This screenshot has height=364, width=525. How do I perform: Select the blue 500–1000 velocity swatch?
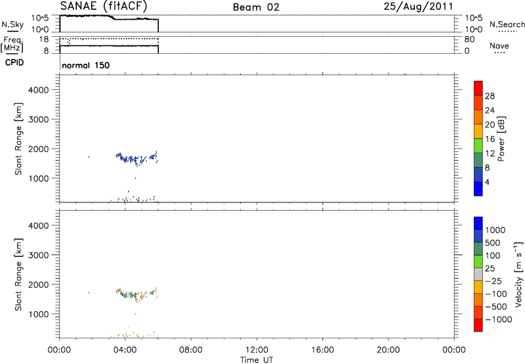(x=478, y=236)
